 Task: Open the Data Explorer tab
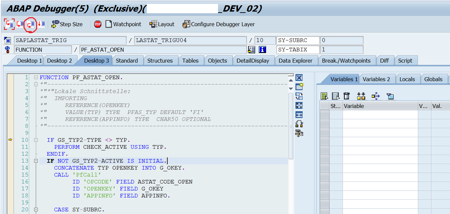click(296, 61)
